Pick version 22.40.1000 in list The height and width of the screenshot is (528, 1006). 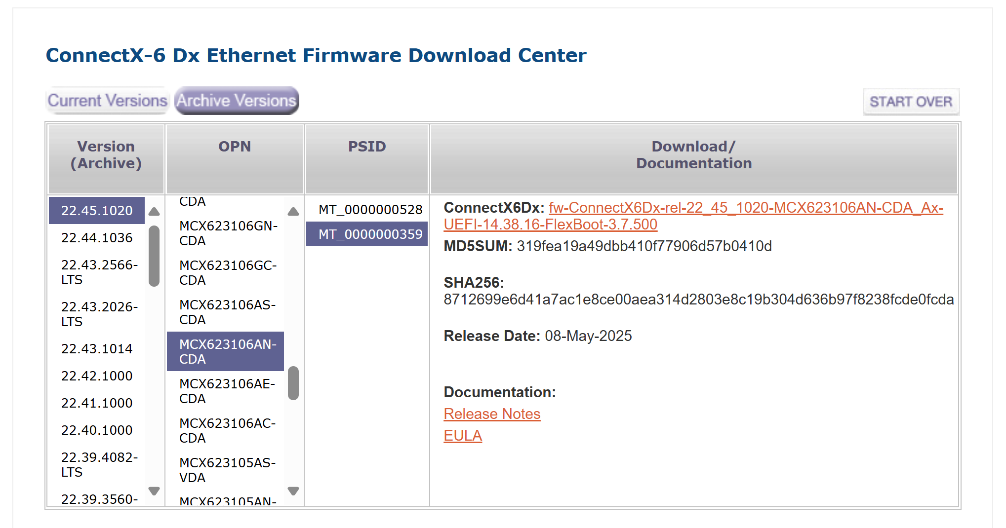pos(97,430)
